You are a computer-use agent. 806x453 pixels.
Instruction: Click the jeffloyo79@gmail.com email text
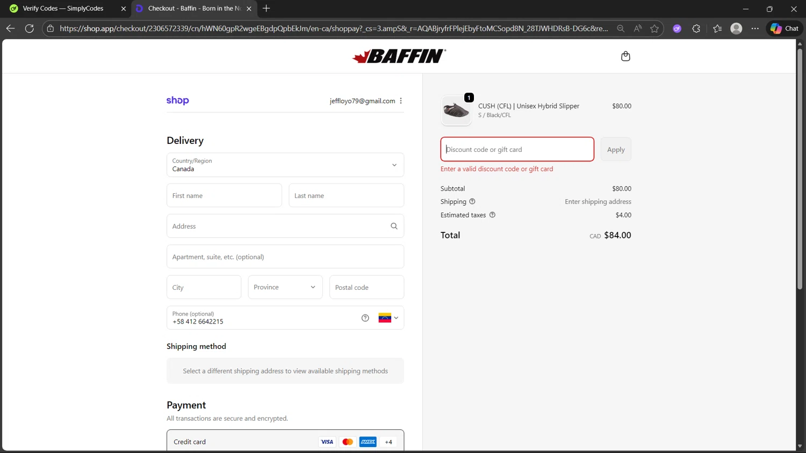(x=362, y=101)
